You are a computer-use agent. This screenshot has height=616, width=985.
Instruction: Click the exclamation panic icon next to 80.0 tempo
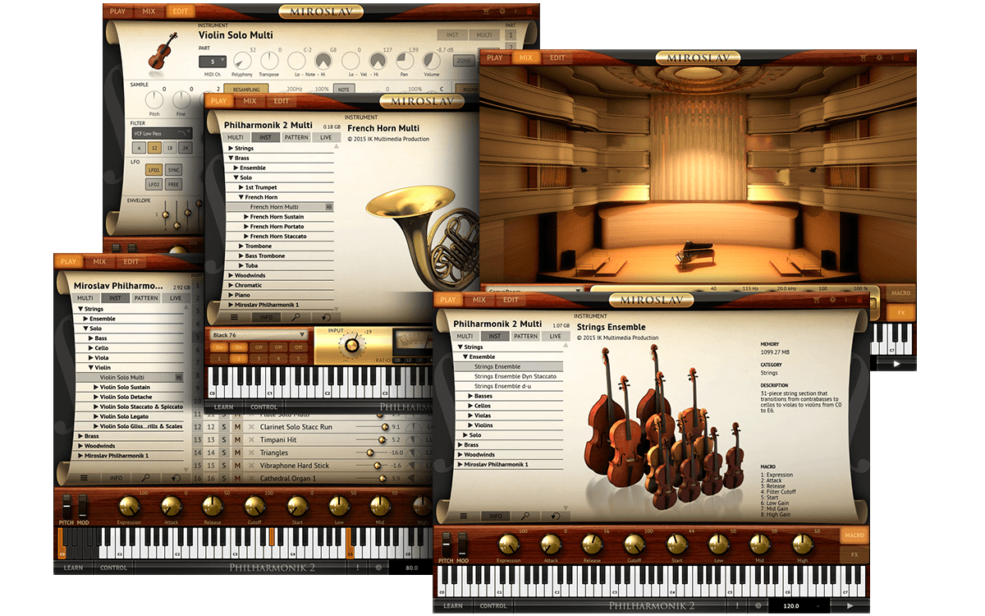click(x=359, y=568)
